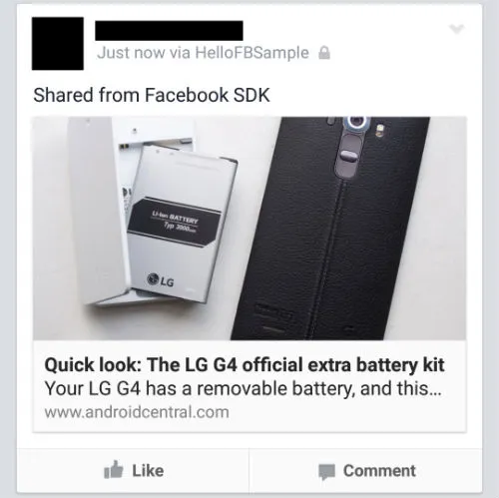Click the thumbs-up Like icon

tap(113, 470)
